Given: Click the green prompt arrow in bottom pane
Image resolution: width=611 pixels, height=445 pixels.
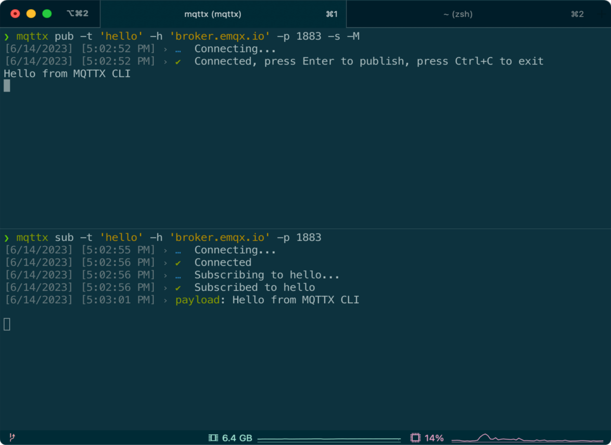Looking at the screenshot, I should (7, 238).
